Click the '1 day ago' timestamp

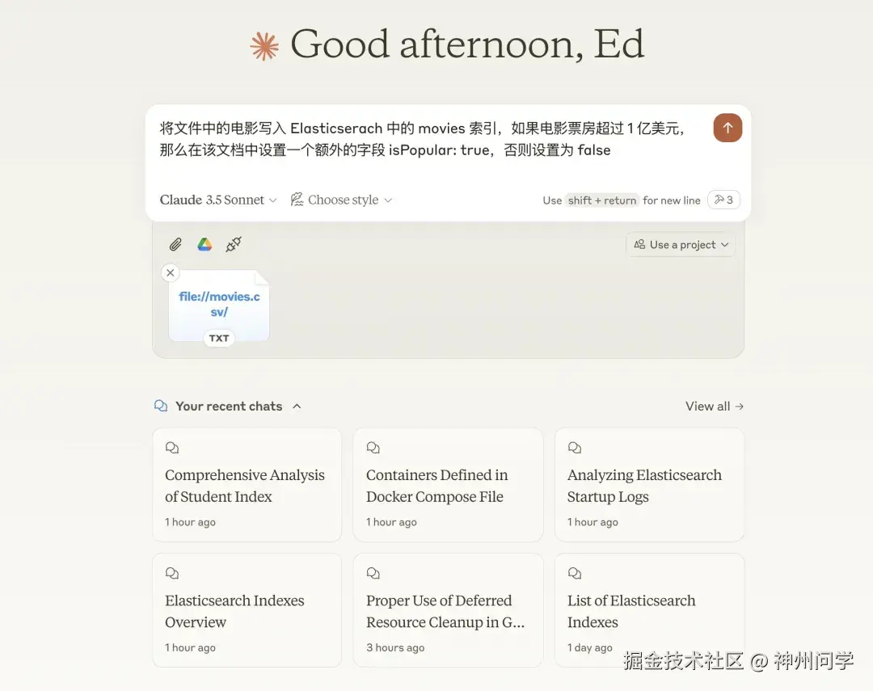pyautogui.click(x=589, y=647)
